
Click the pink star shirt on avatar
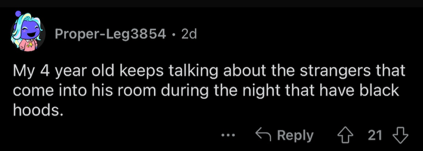click(x=28, y=45)
